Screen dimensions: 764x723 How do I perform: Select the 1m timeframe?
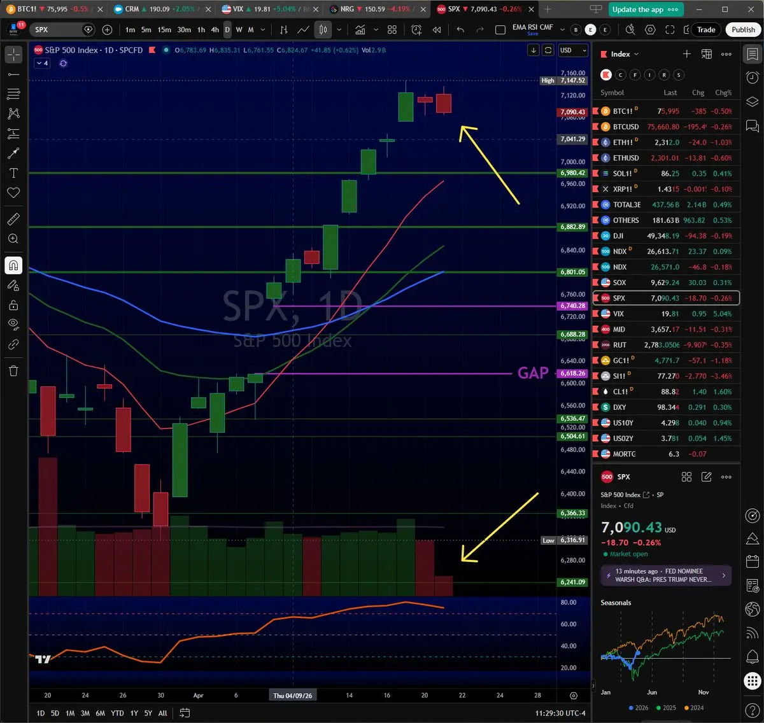tap(130, 30)
